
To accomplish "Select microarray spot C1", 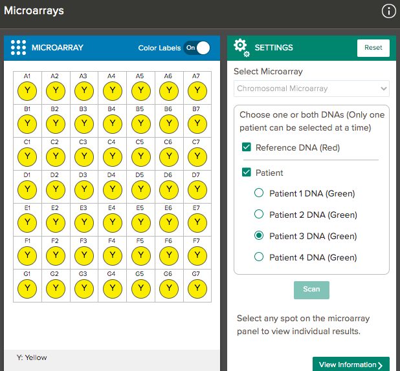I will tap(27, 157).
